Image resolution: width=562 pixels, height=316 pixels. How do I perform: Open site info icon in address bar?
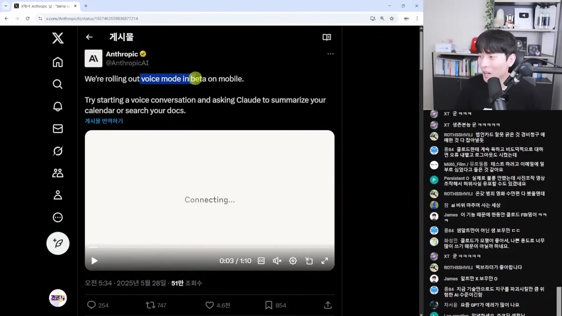[40, 18]
